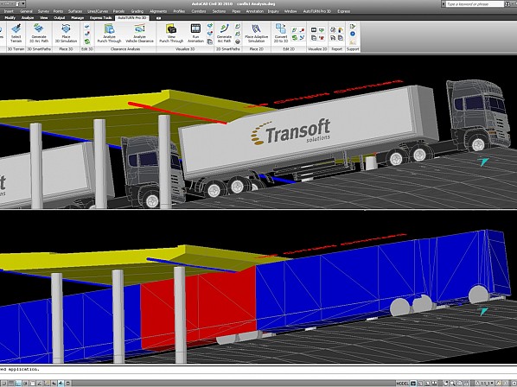Click the top small icon beside Run Animation
The height and width of the screenshot is (387, 517).
[210, 26]
